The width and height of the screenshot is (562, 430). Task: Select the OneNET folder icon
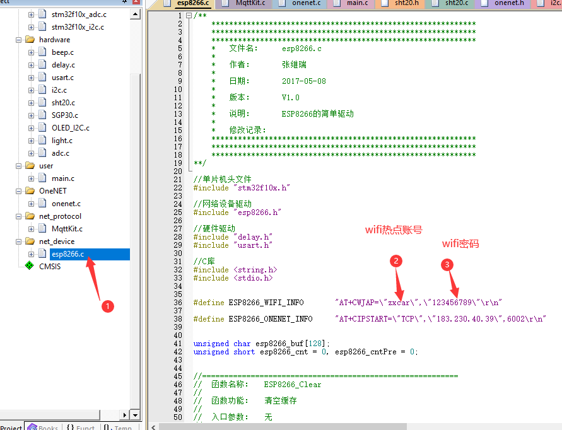(30, 190)
